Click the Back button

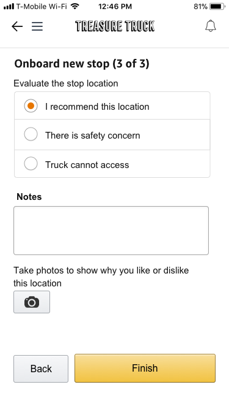pos(41,369)
